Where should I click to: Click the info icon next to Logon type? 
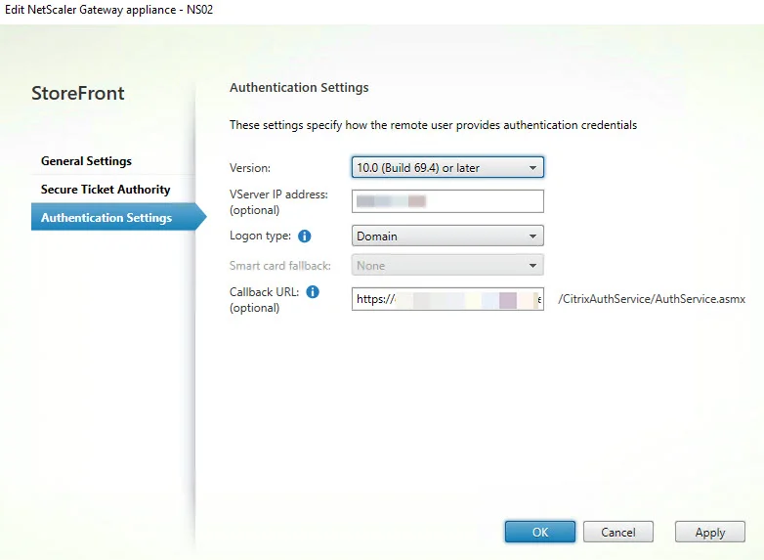tap(304, 237)
